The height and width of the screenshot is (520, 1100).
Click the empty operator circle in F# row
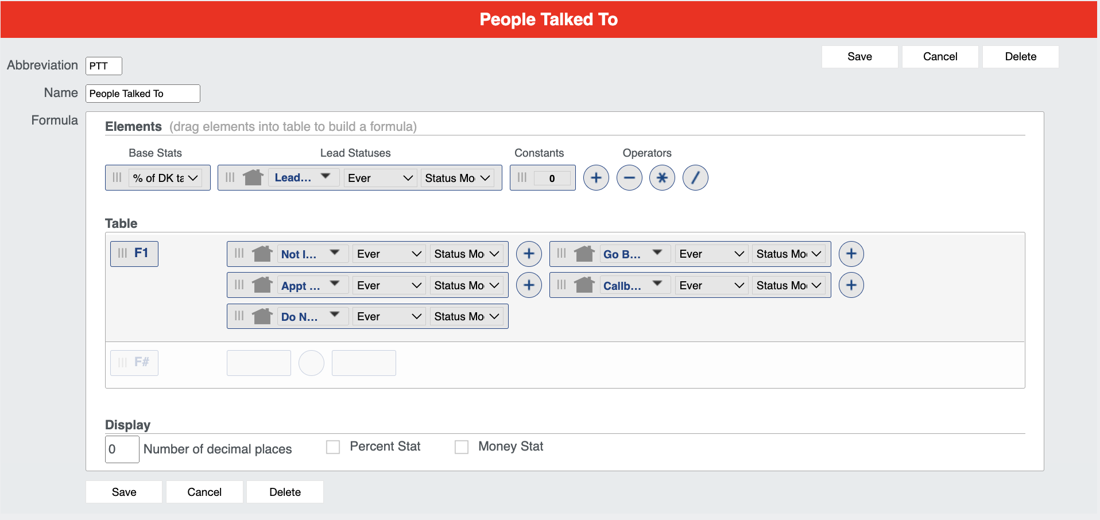(311, 363)
